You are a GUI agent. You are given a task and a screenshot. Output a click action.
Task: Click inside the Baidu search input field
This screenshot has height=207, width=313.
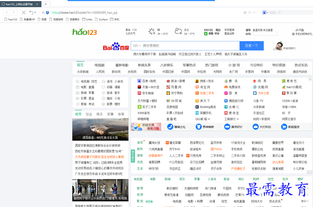(191, 46)
